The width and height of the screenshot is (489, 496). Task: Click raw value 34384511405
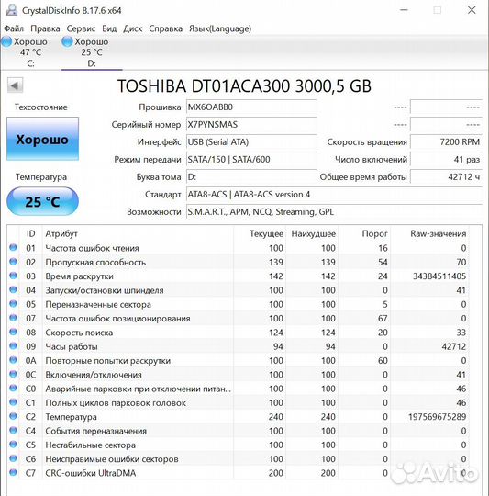[439, 276]
